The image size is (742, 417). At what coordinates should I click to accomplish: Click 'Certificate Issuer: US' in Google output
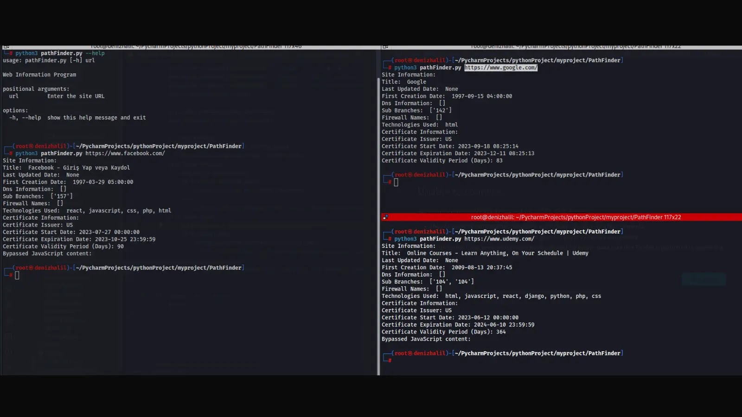417,139
